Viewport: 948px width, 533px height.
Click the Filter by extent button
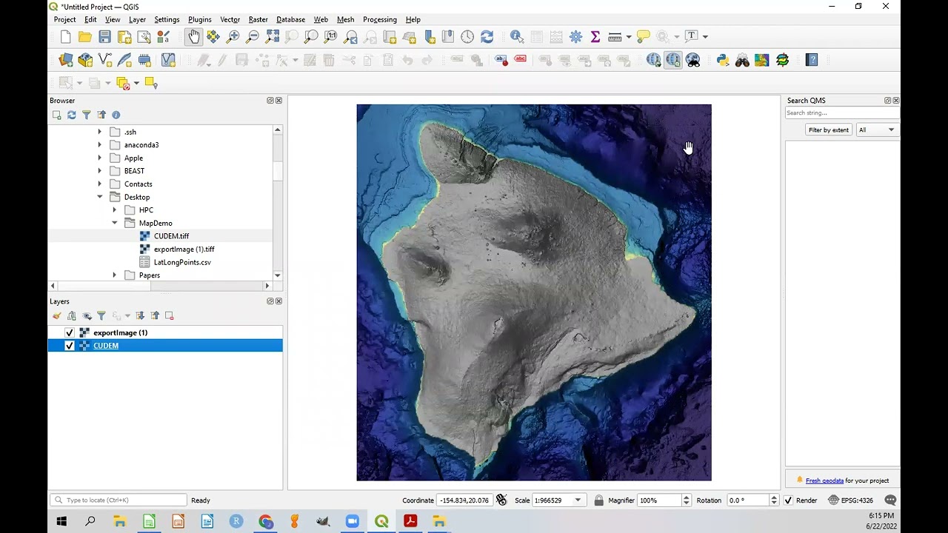tap(829, 130)
